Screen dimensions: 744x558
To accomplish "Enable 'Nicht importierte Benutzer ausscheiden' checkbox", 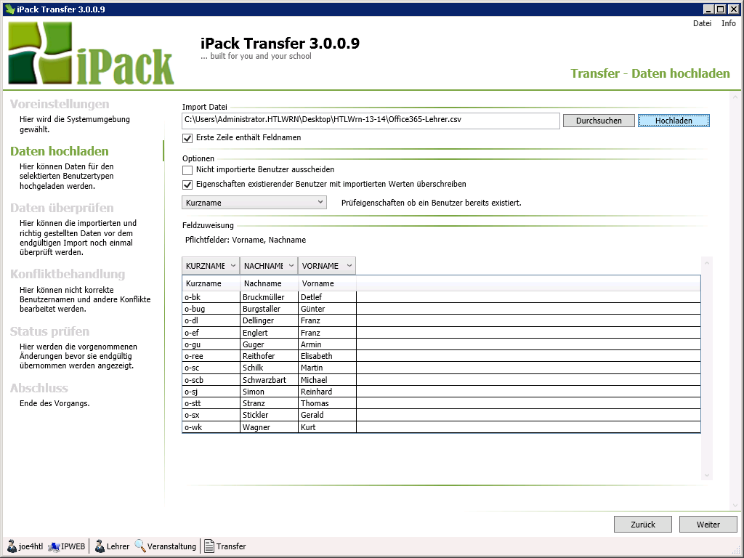I will coord(187,170).
